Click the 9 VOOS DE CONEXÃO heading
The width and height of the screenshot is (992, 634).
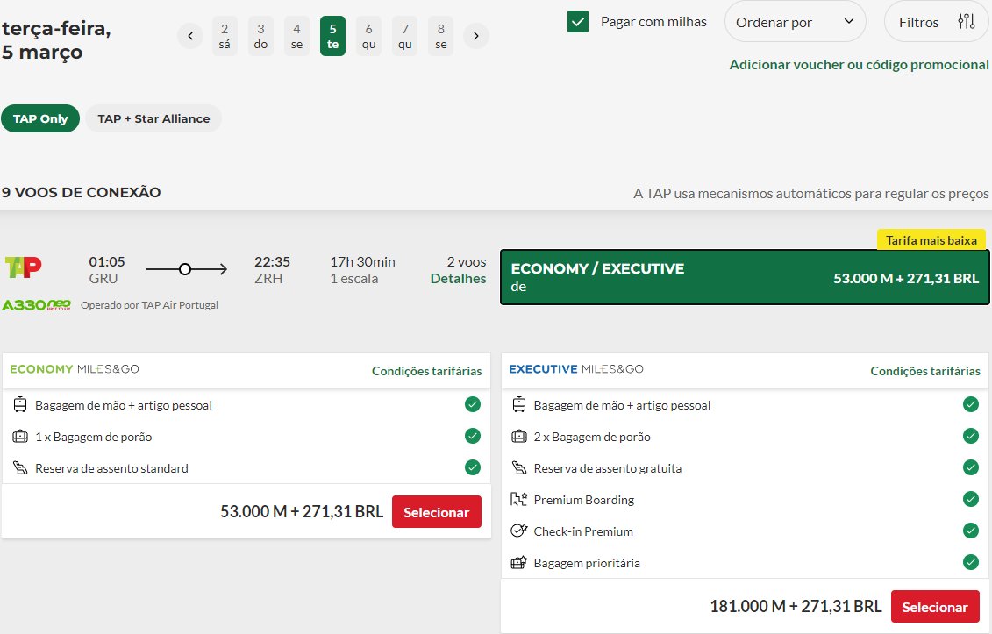[81, 192]
